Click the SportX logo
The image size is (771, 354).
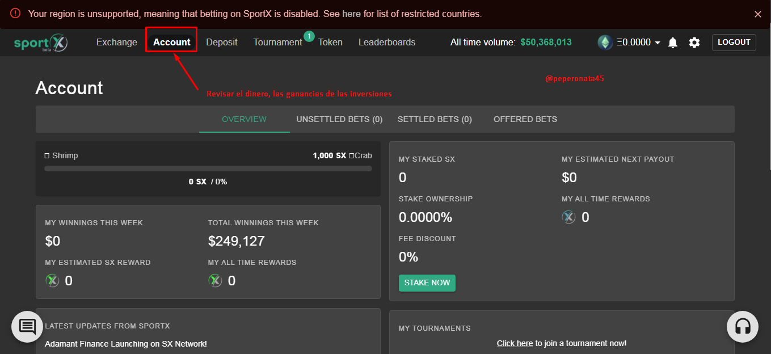tap(41, 43)
